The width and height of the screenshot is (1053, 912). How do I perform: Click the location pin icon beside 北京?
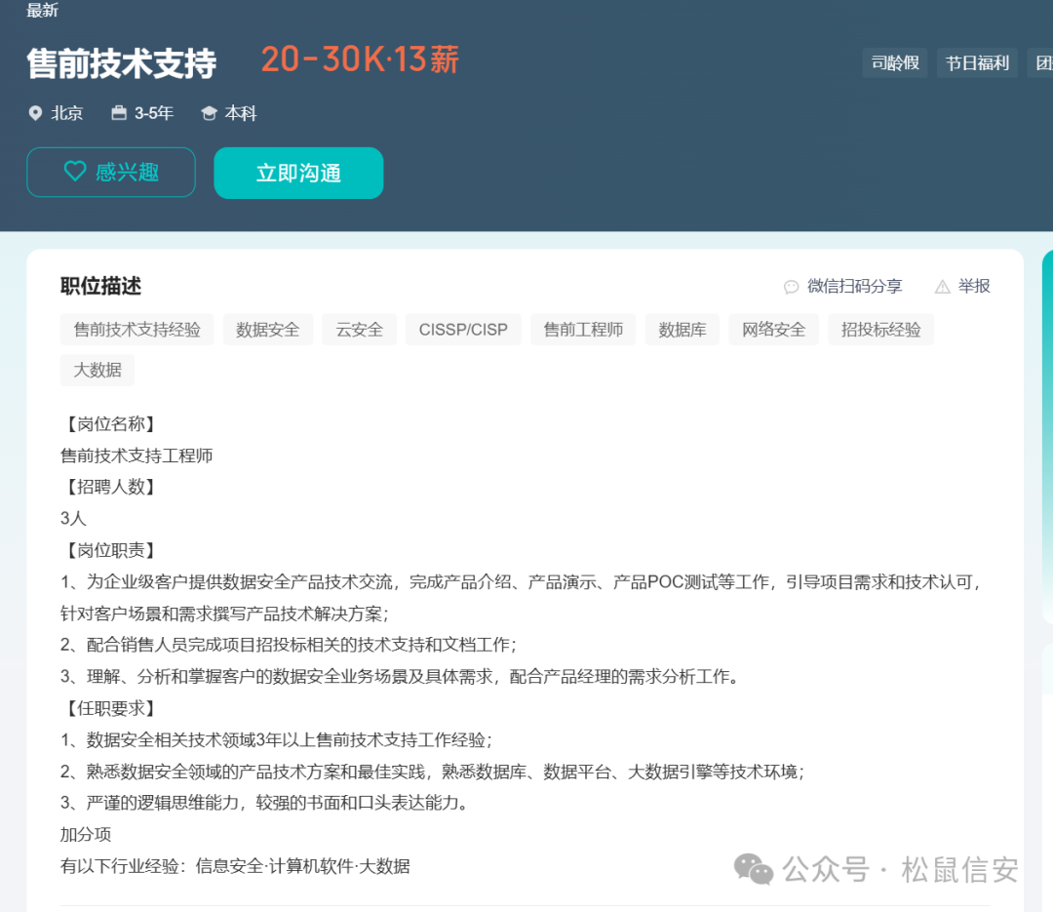coord(35,113)
